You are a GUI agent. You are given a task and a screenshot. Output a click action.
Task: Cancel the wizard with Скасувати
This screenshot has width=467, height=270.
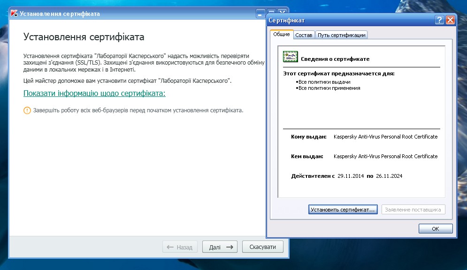coord(263,247)
